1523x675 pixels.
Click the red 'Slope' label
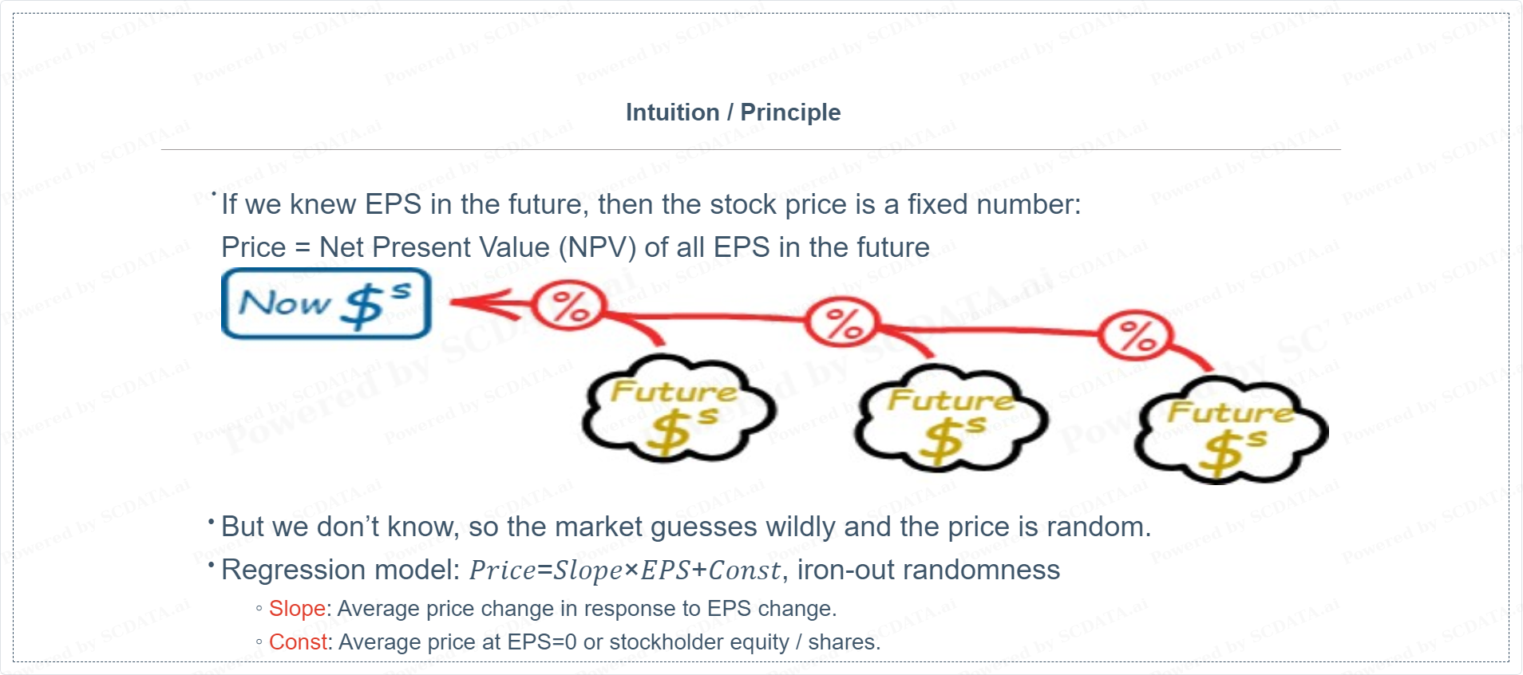tap(297, 608)
